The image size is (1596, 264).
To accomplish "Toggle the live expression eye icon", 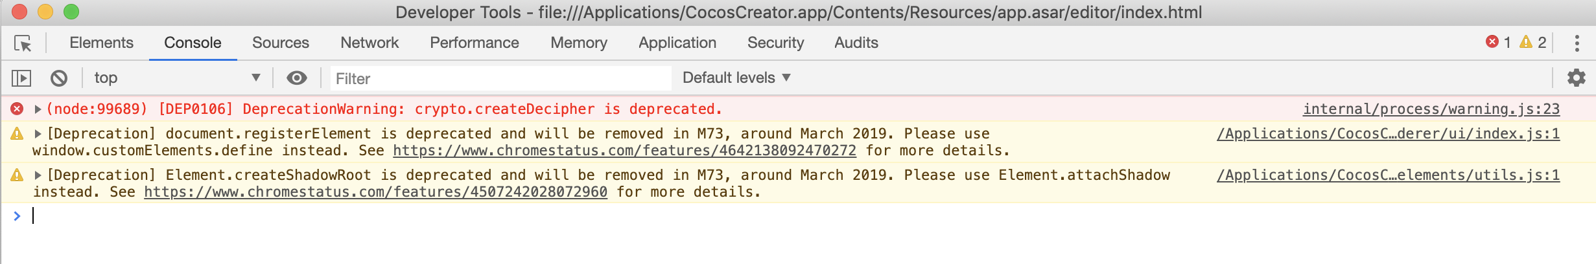I will [x=297, y=78].
